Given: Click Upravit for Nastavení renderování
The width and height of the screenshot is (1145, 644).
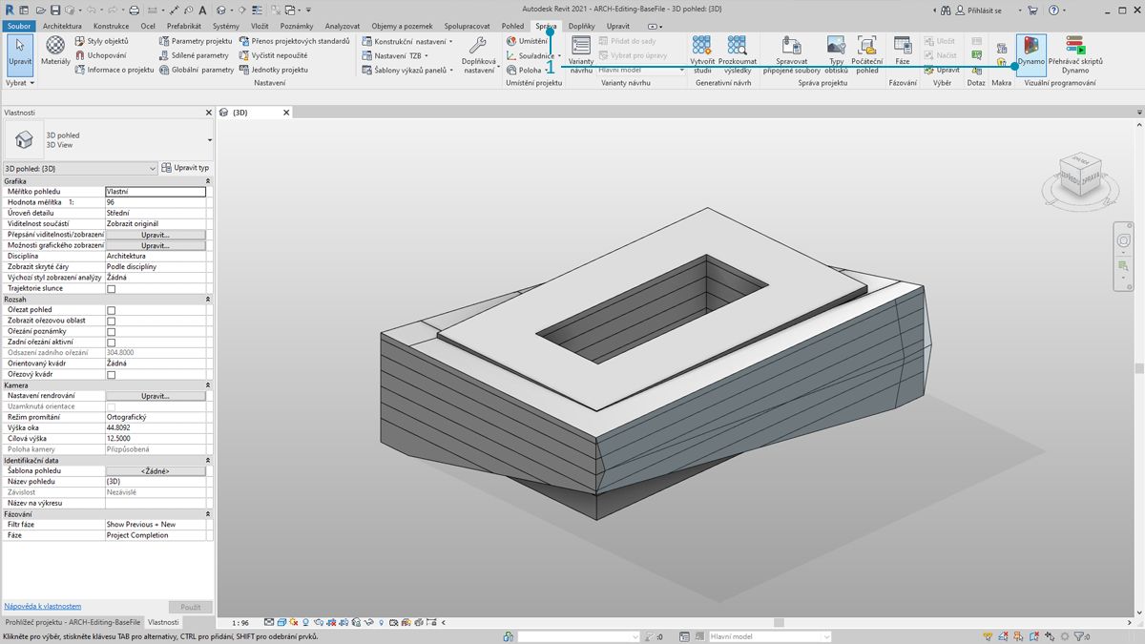Looking at the screenshot, I should point(156,396).
